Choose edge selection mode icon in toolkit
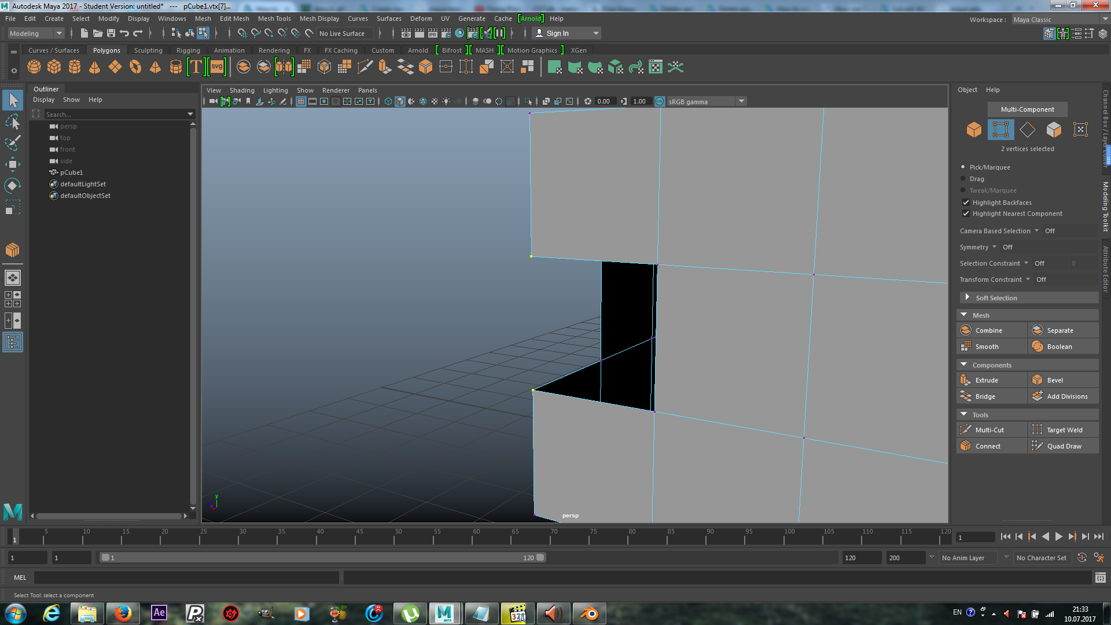This screenshot has width=1111, height=625. pyautogui.click(x=1027, y=130)
